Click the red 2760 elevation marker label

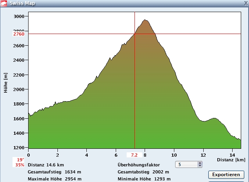tap(19, 34)
